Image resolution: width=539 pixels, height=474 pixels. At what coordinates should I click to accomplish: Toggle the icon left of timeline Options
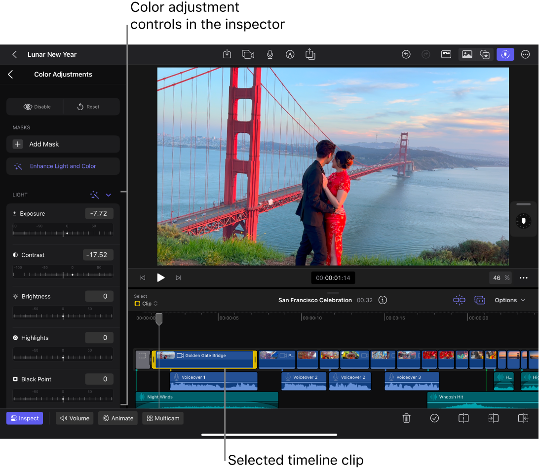pyautogui.click(x=480, y=300)
